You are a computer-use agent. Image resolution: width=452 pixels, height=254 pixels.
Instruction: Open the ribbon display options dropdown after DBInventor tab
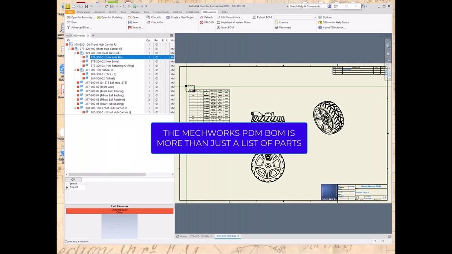[225, 12]
